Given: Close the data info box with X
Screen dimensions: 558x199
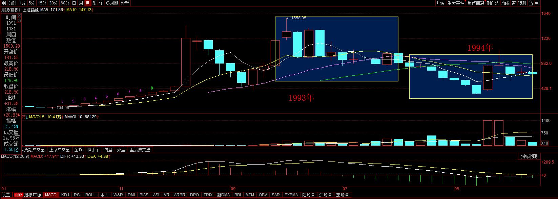Looking at the screenshot, I should tap(19, 16).
